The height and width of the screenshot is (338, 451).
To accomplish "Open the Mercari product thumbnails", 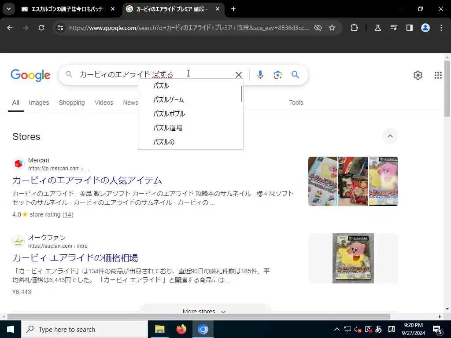I will pyautogui.click(x=353, y=181).
